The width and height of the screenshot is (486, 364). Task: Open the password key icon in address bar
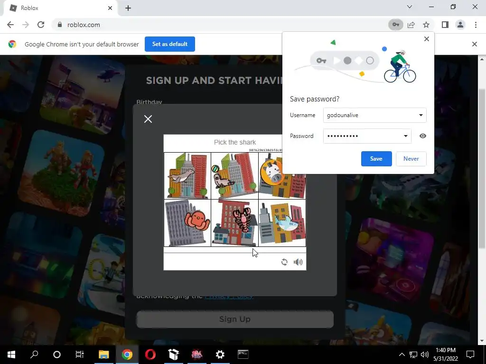[395, 25]
